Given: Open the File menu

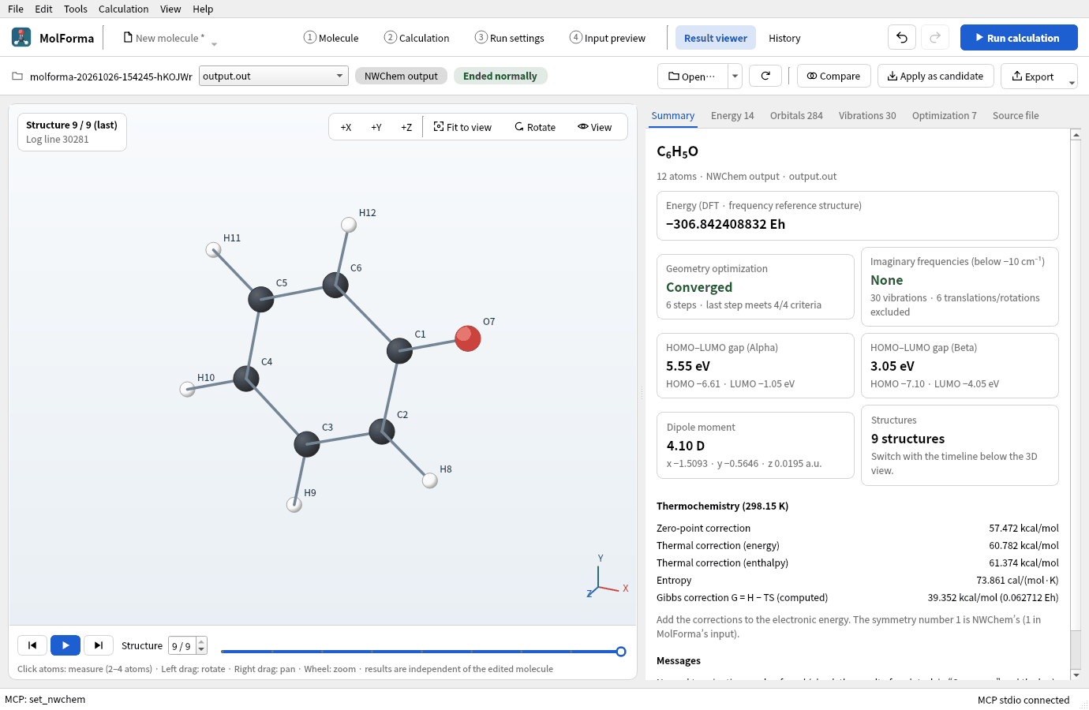Looking at the screenshot, I should click(x=16, y=9).
